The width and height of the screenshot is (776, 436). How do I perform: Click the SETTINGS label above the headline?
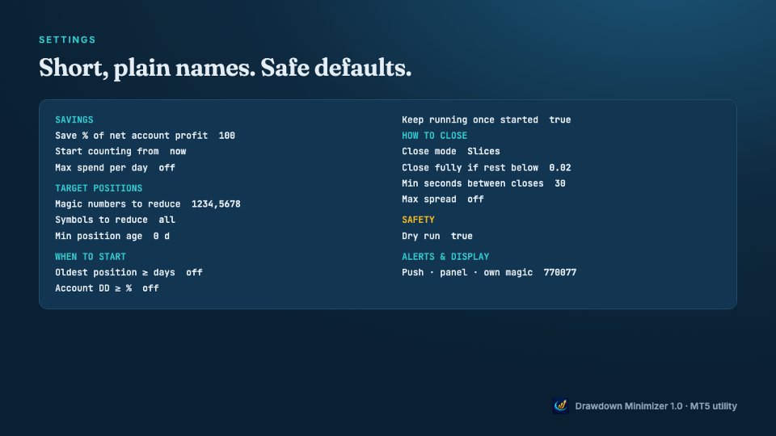[67, 40]
